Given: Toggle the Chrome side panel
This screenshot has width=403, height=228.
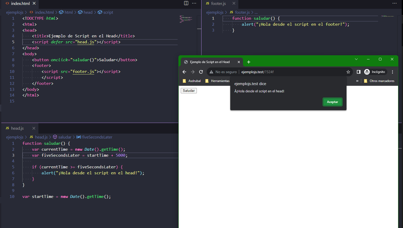Looking at the screenshot, I should pyautogui.click(x=358, y=72).
